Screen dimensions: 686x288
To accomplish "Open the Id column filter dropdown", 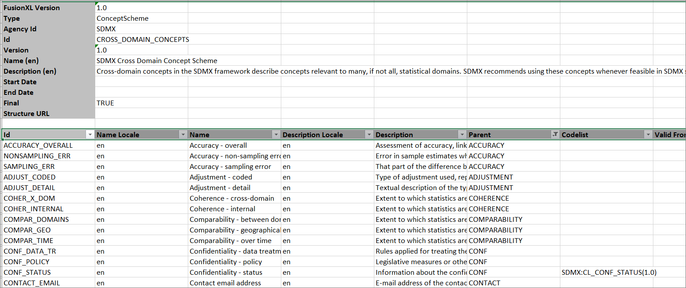I will tap(90, 135).
